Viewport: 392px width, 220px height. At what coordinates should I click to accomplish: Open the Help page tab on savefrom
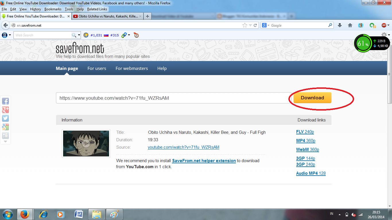[x=162, y=68]
